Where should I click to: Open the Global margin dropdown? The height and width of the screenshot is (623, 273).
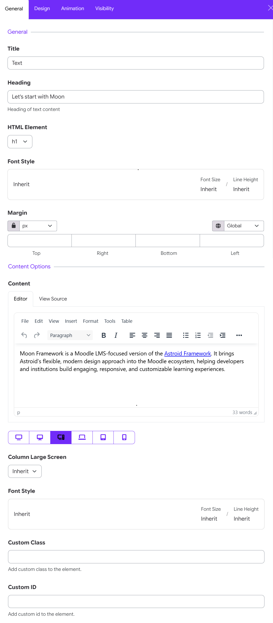click(244, 226)
